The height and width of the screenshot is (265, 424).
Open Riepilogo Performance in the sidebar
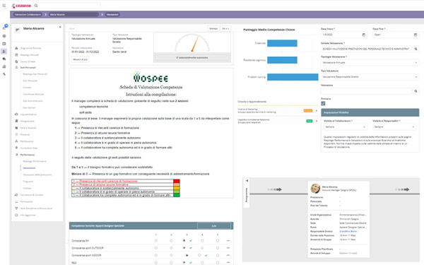35,161
